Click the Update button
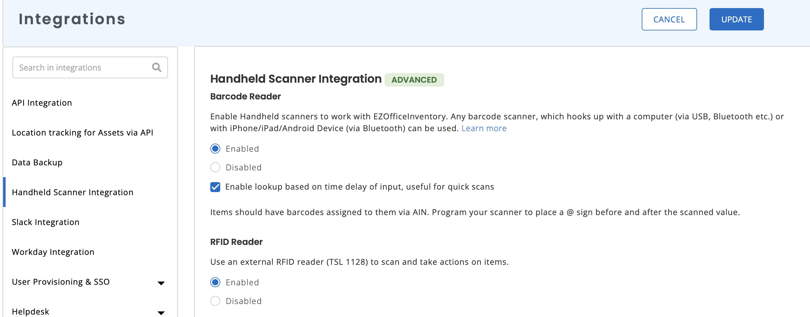The height and width of the screenshot is (317, 810). click(736, 19)
